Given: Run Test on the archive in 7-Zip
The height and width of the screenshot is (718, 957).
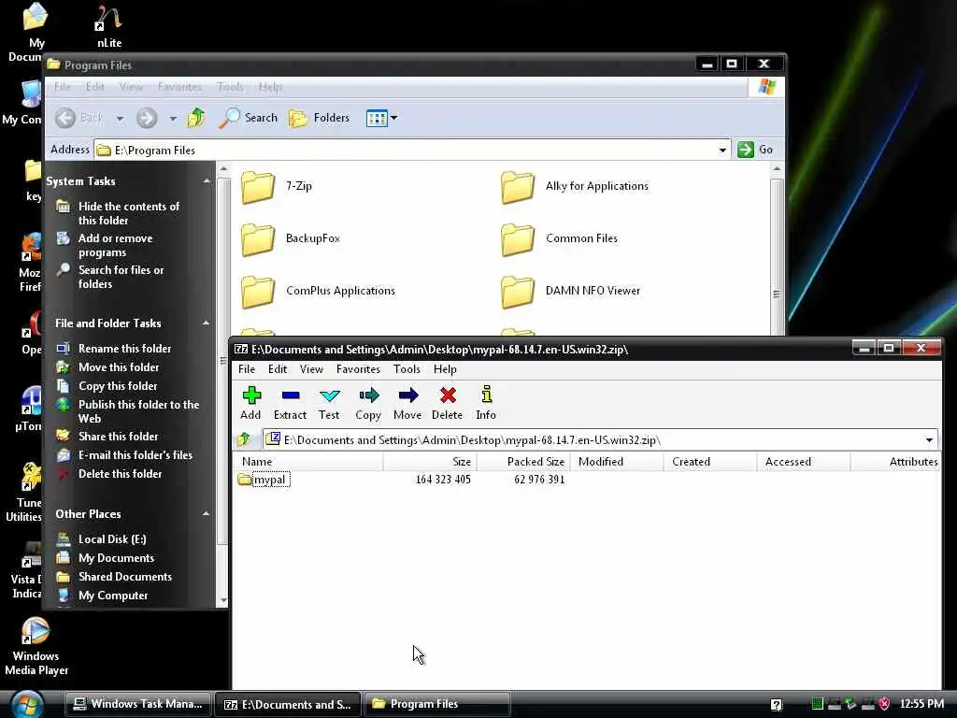Looking at the screenshot, I should (329, 403).
